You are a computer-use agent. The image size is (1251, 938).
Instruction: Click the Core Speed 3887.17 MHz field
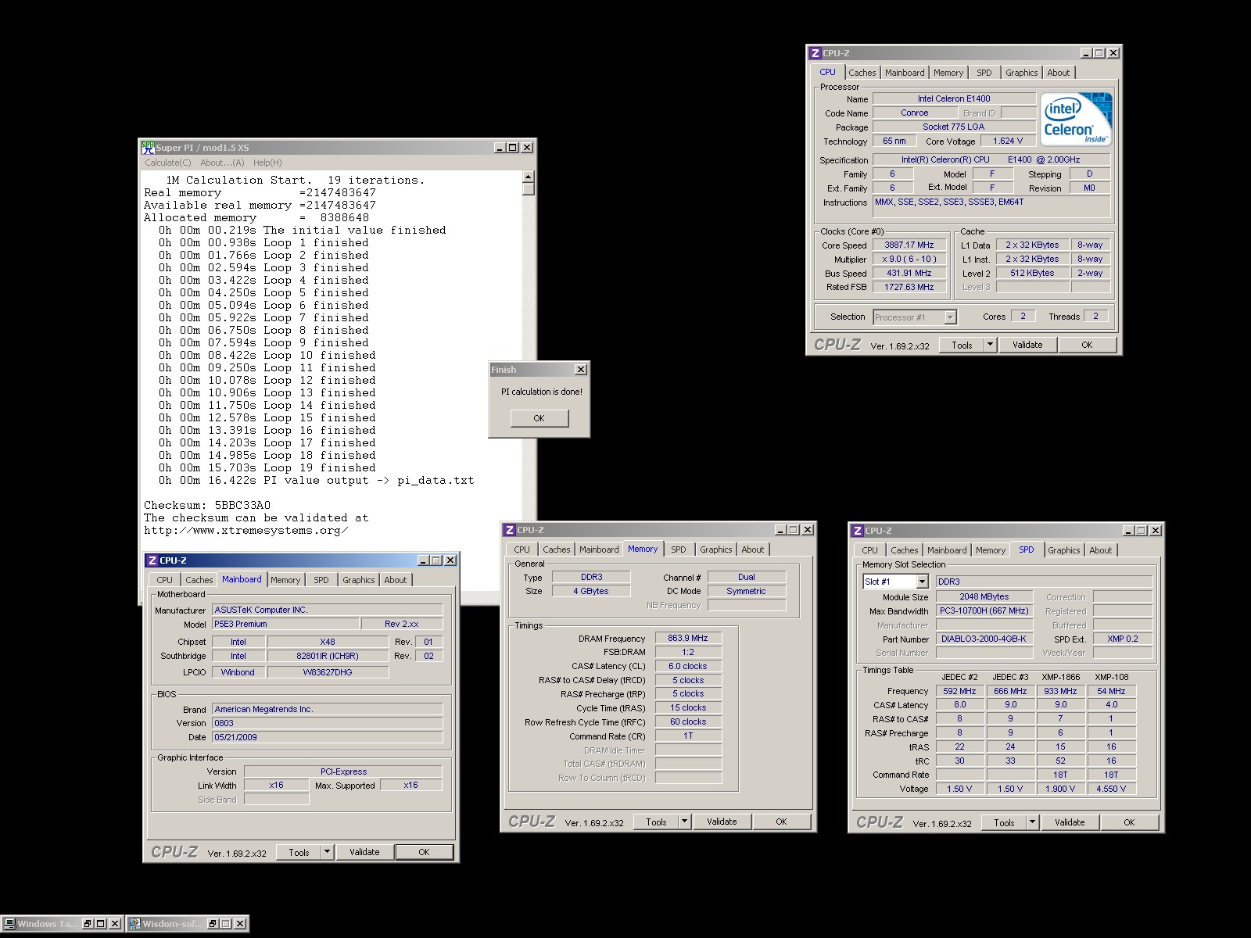[909, 245]
